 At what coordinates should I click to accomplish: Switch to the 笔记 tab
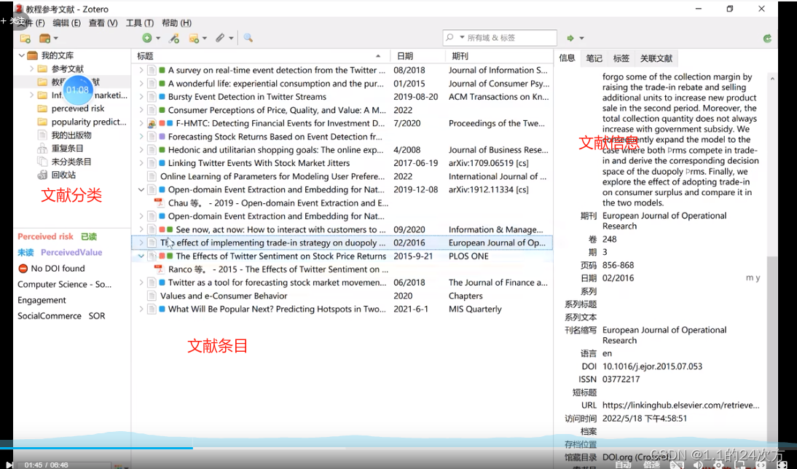click(x=594, y=58)
